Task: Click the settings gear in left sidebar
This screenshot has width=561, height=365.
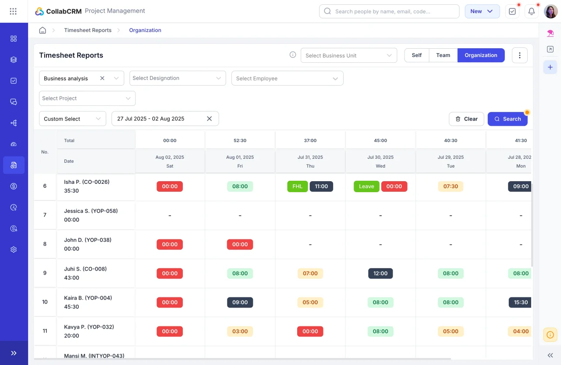Action: pos(14,250)
